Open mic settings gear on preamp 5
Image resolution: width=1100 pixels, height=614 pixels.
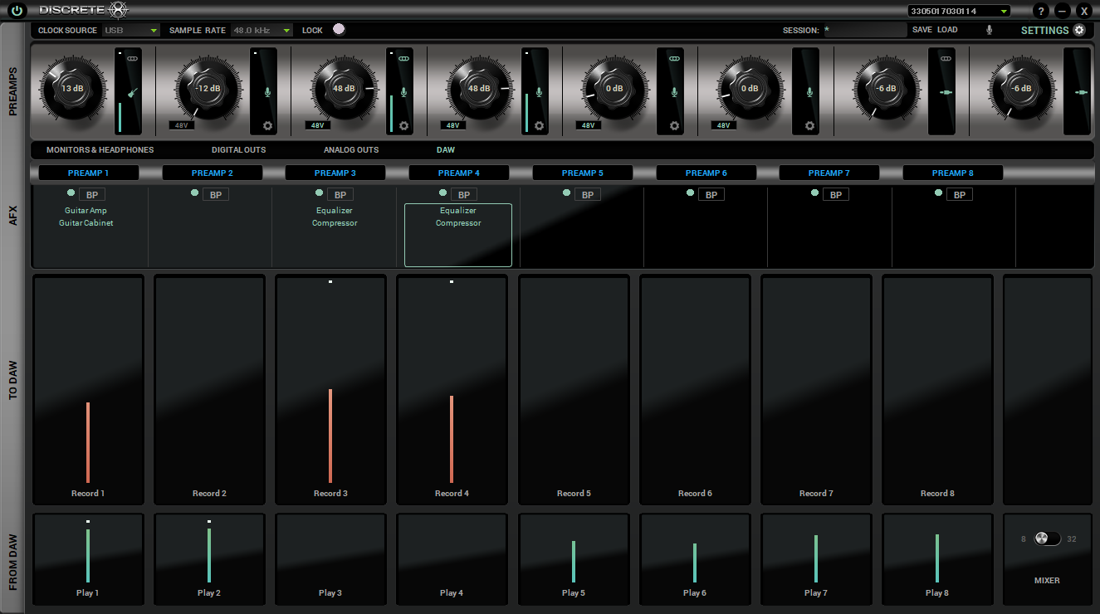(674, 126)
